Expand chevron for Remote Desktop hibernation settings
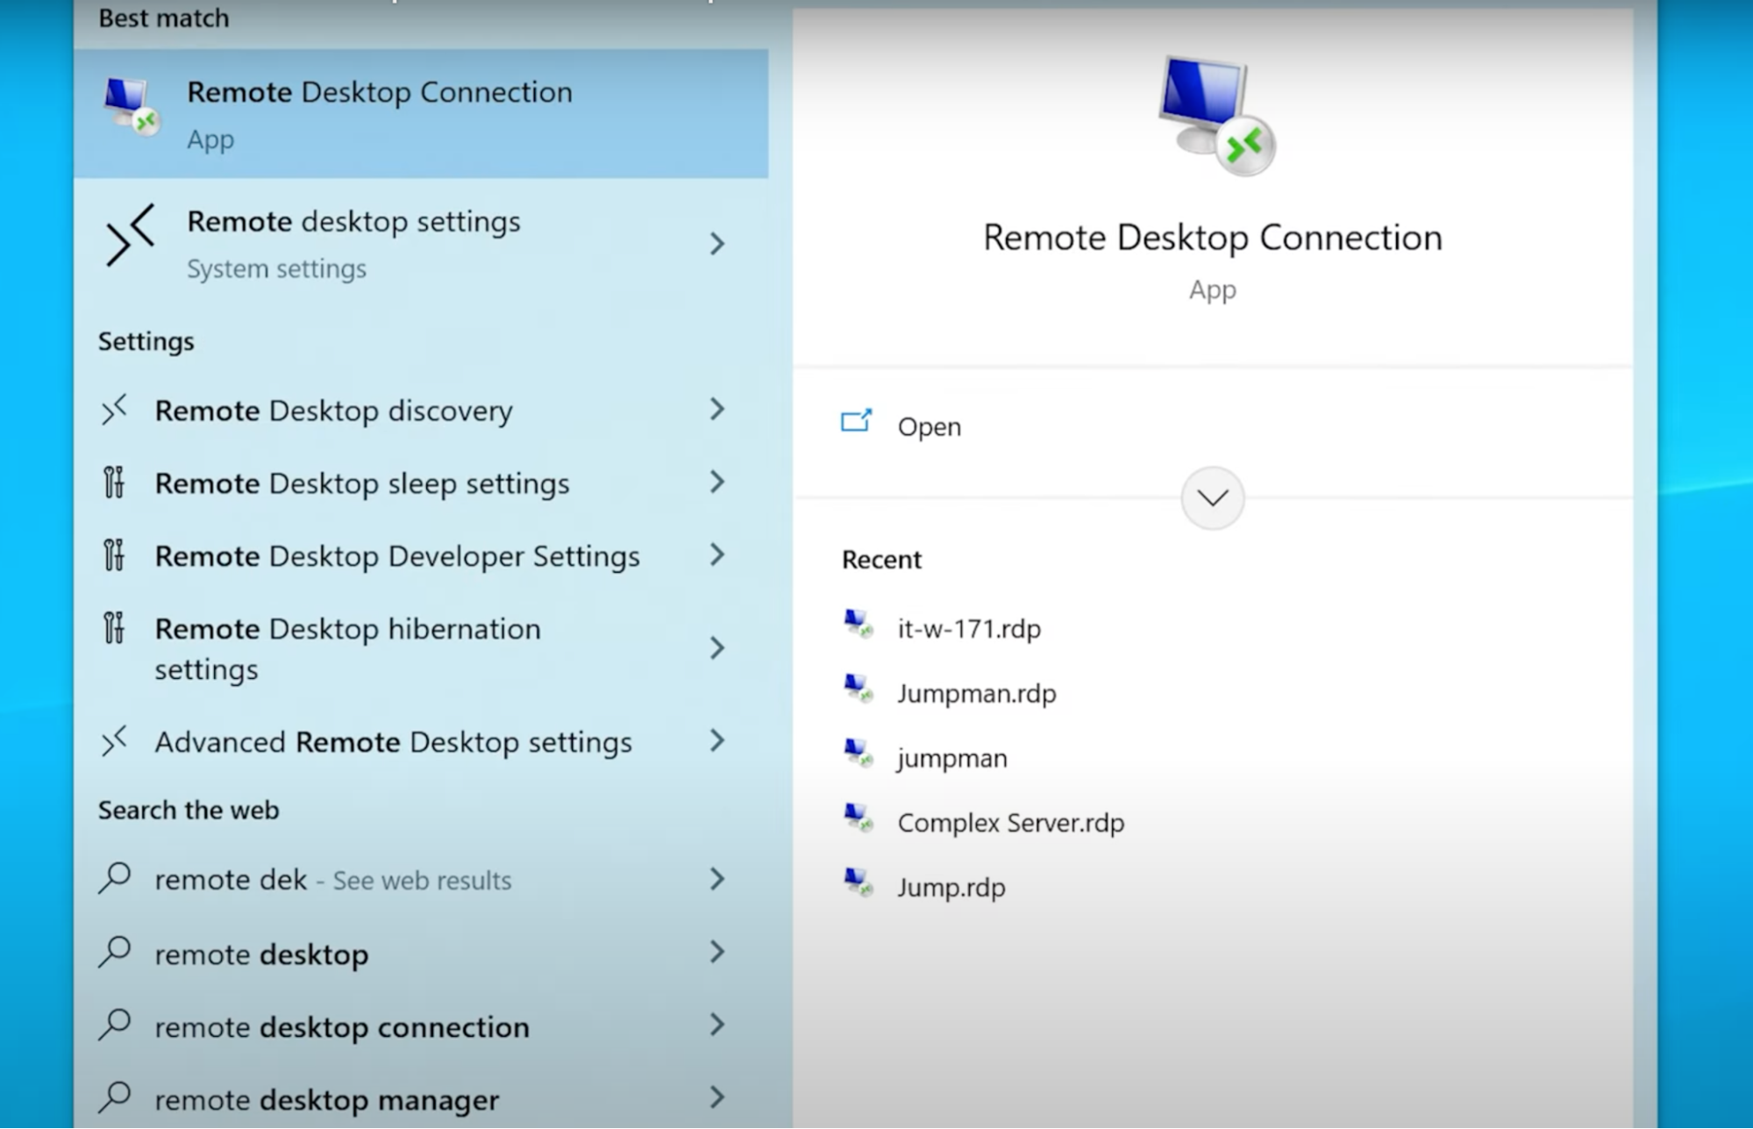1753x1129 pixels. pos(717,648)
